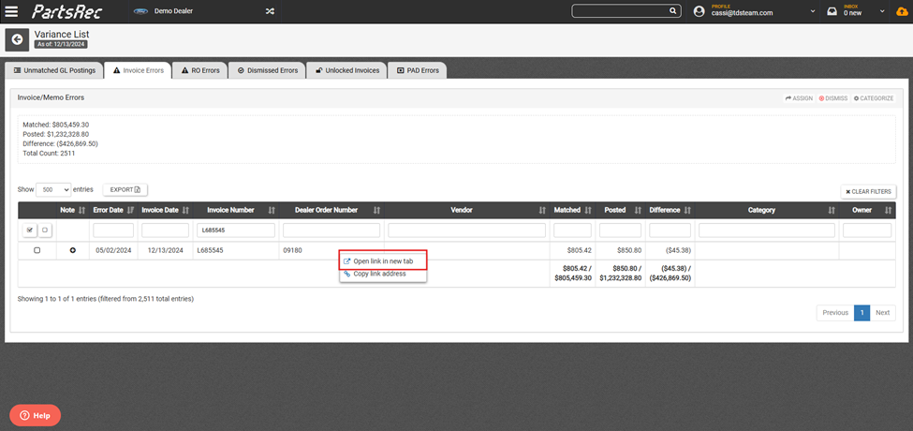Click dealer order number 09180

[x=292, y=250]
